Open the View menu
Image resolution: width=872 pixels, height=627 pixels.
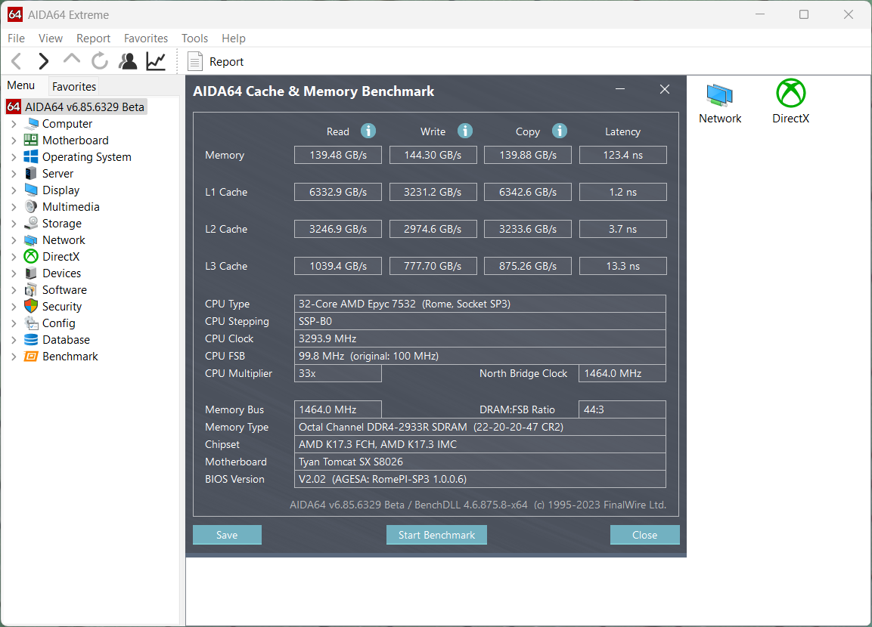point(50,39)
